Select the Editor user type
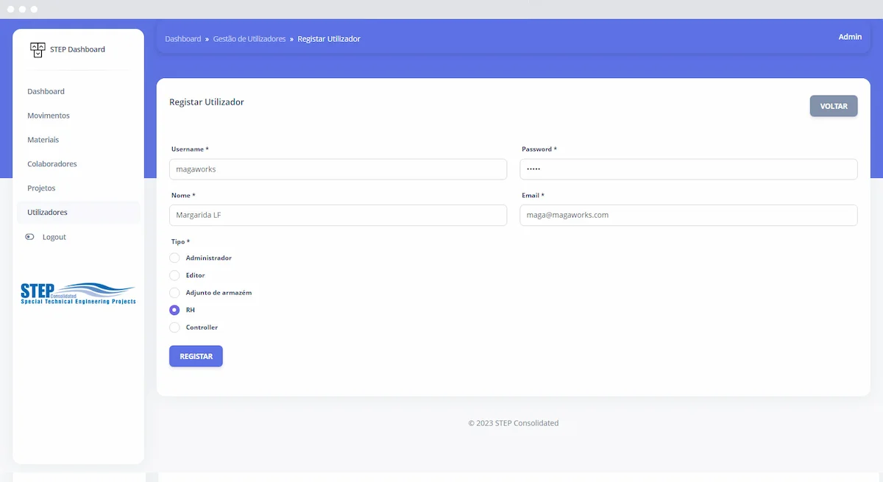The height and width of the screenshot is (482, 883). pos(174,274)
